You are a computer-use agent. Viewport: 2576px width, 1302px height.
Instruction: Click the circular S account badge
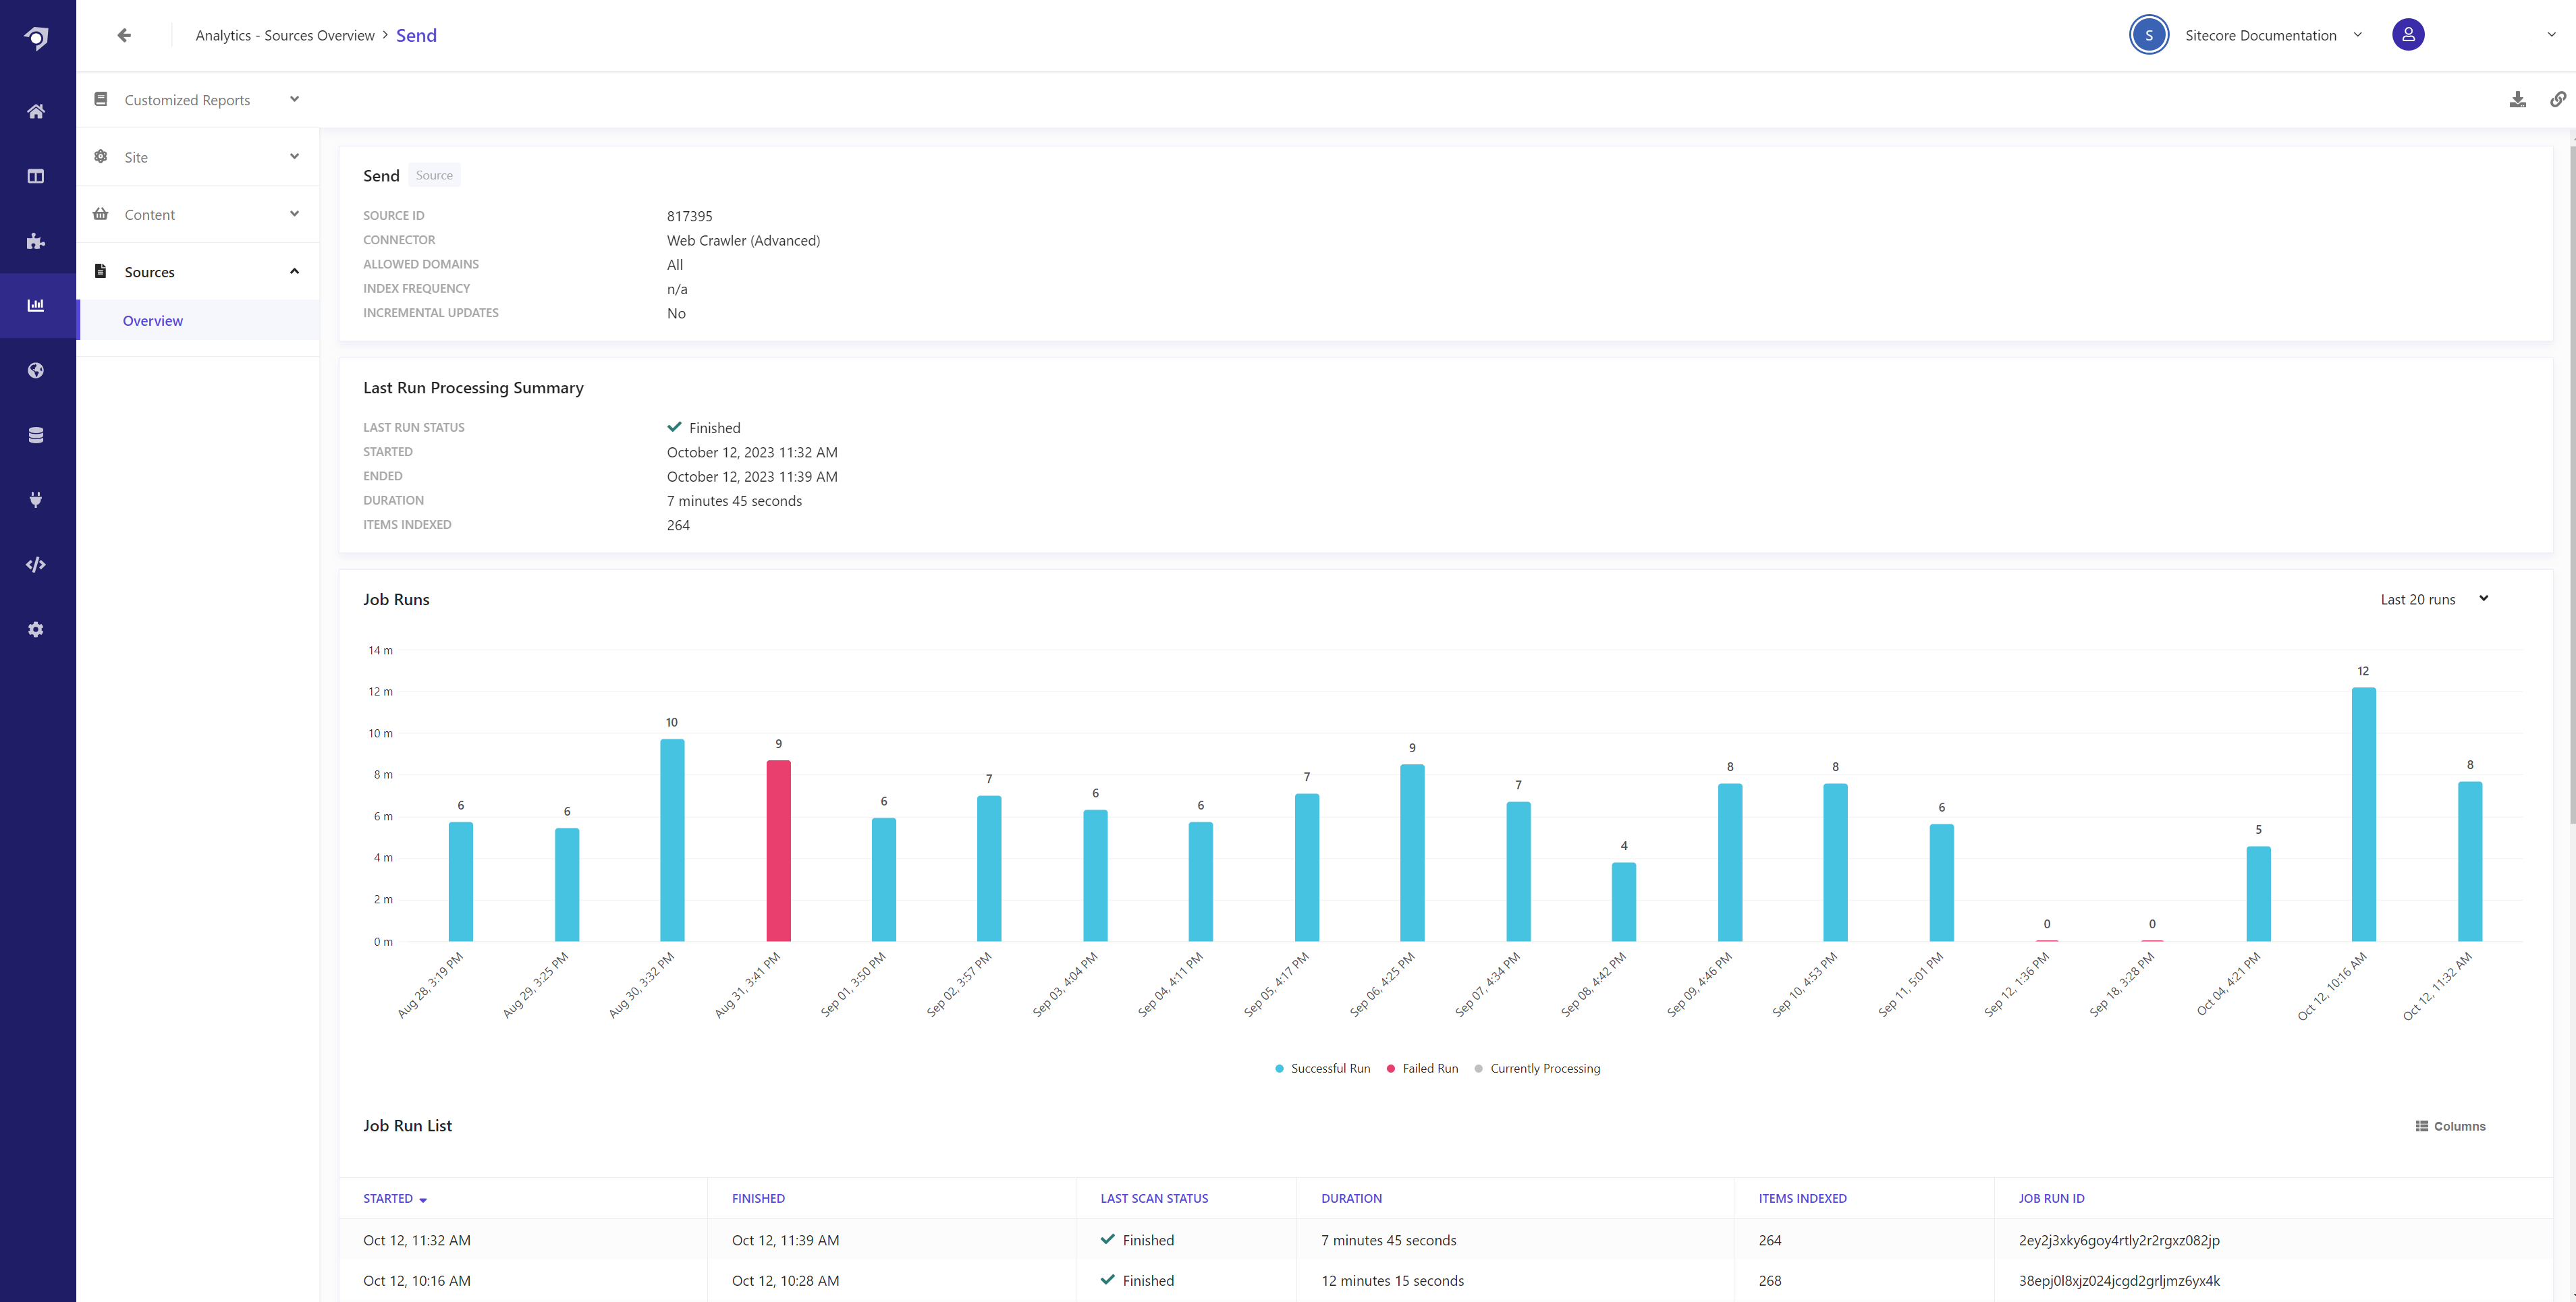(x=2149, y=35)
